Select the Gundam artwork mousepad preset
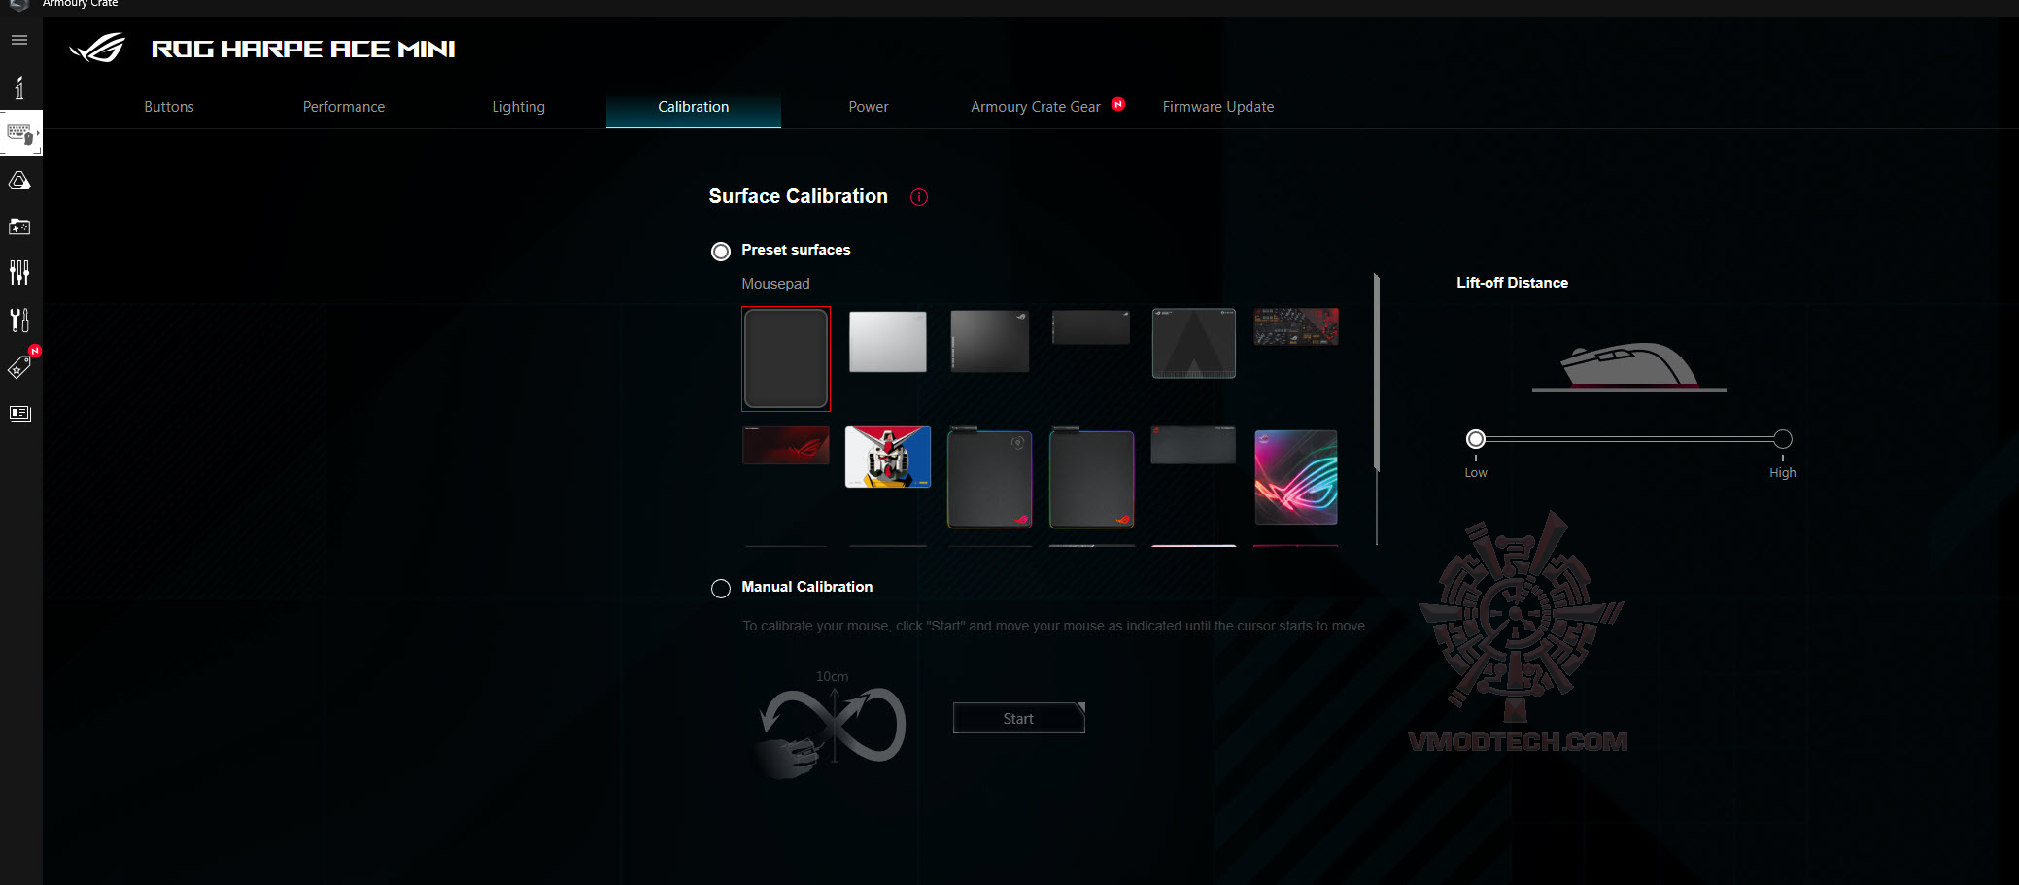Screen dimensions: 2019x885 [888, 457]
